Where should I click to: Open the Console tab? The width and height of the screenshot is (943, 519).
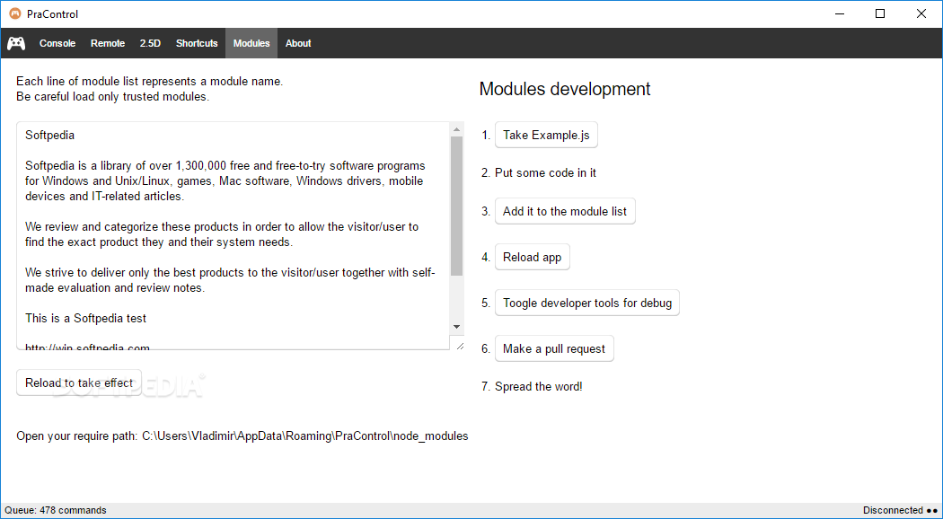pyautogui.click(x=57, y=43)
